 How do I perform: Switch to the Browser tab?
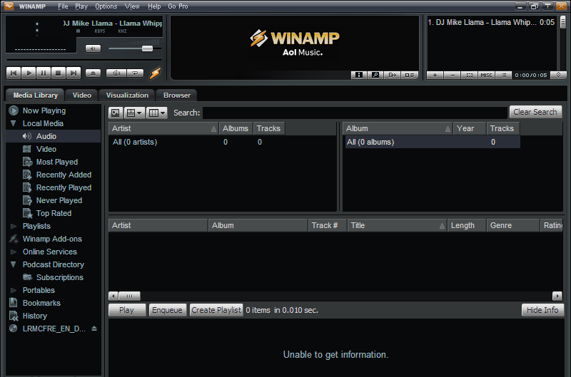[x=177, y=95]
